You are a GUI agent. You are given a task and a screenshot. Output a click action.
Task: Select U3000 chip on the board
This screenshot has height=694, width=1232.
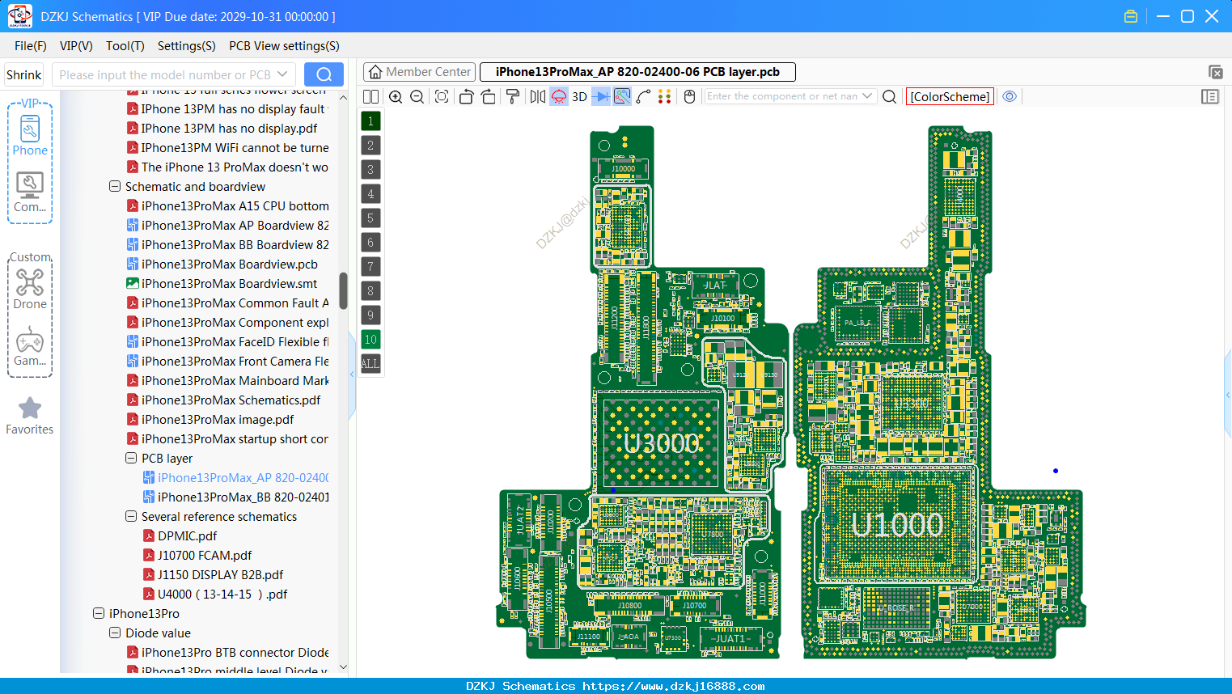(x=661, y=442)
